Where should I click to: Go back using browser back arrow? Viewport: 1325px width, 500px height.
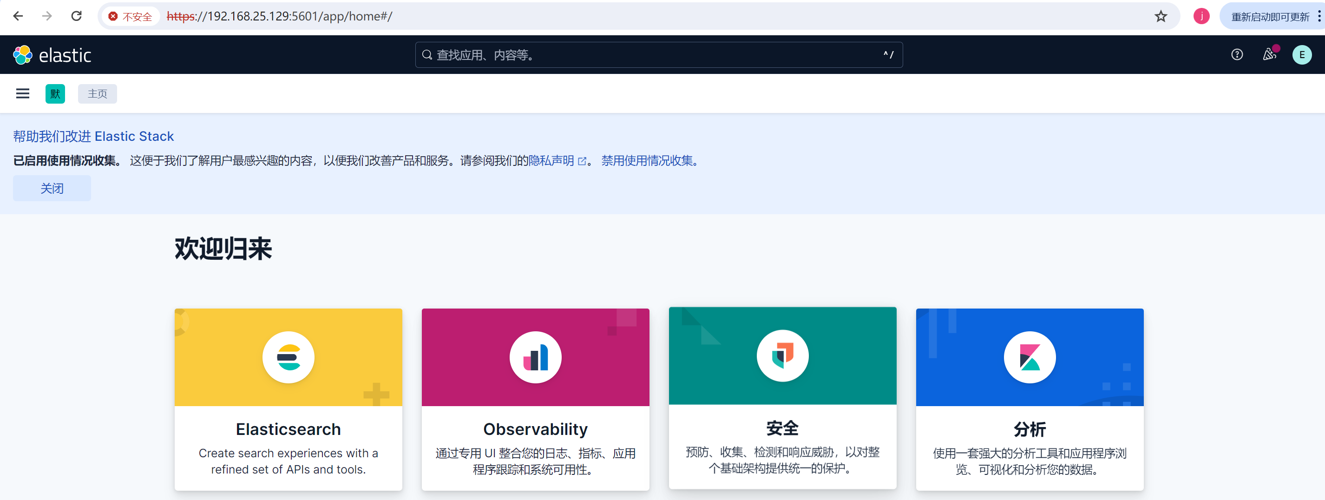[18, 16]
